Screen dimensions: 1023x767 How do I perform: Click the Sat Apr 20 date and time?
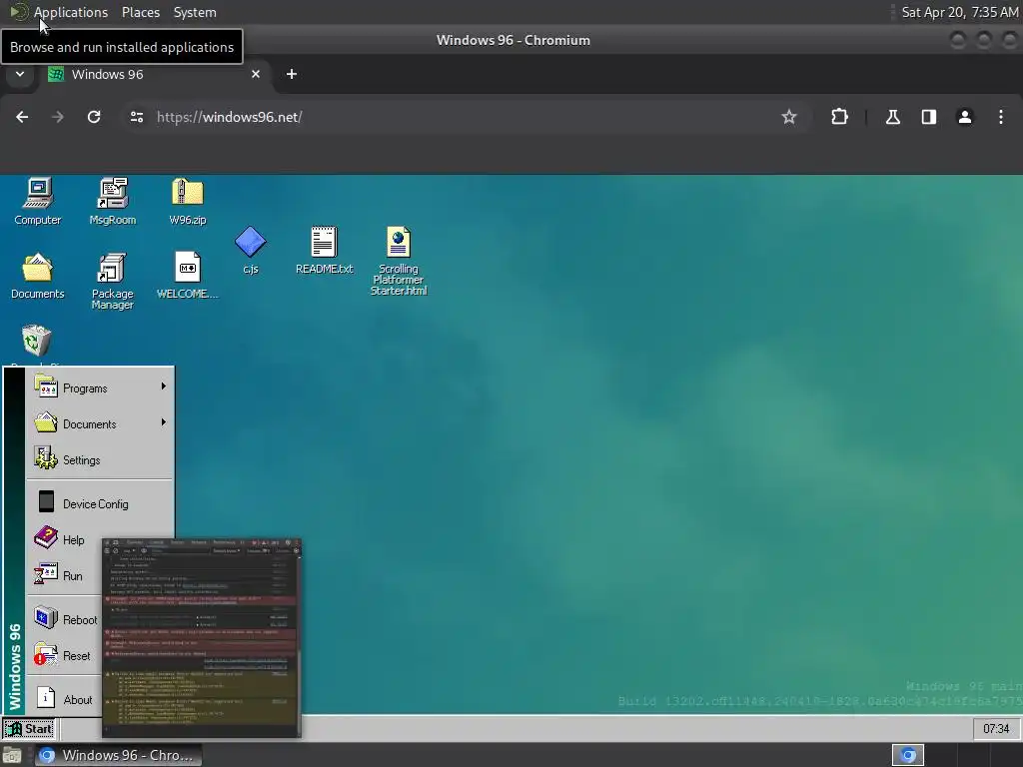(x=960, y=12)
